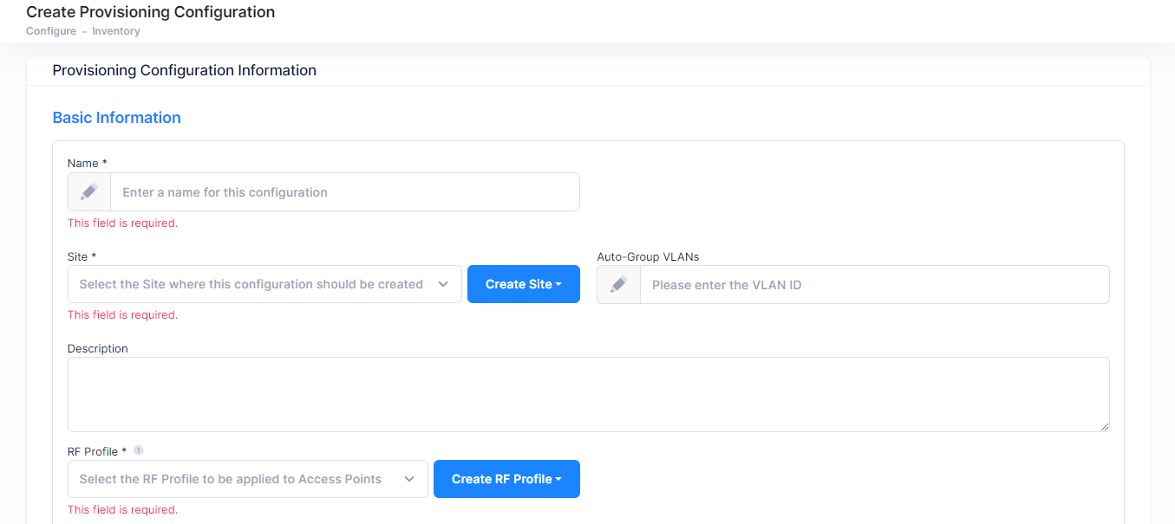The image size is (1175, 524).
Task: Click the Create Provisioning Configuration page title
Action: (151, 12)
